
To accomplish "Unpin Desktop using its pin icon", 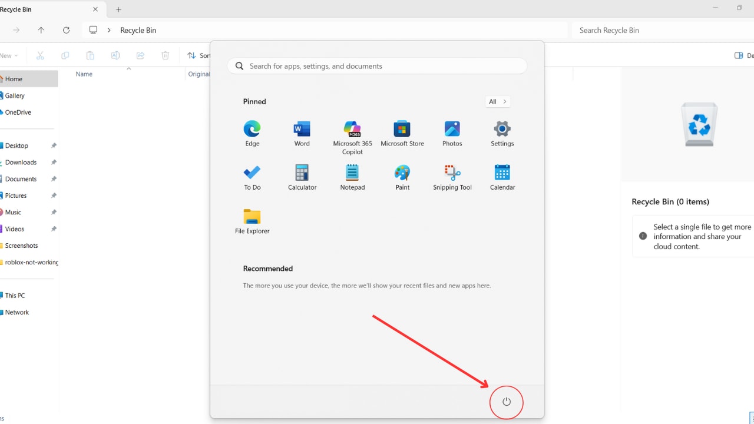I will (x=54, y=145).
